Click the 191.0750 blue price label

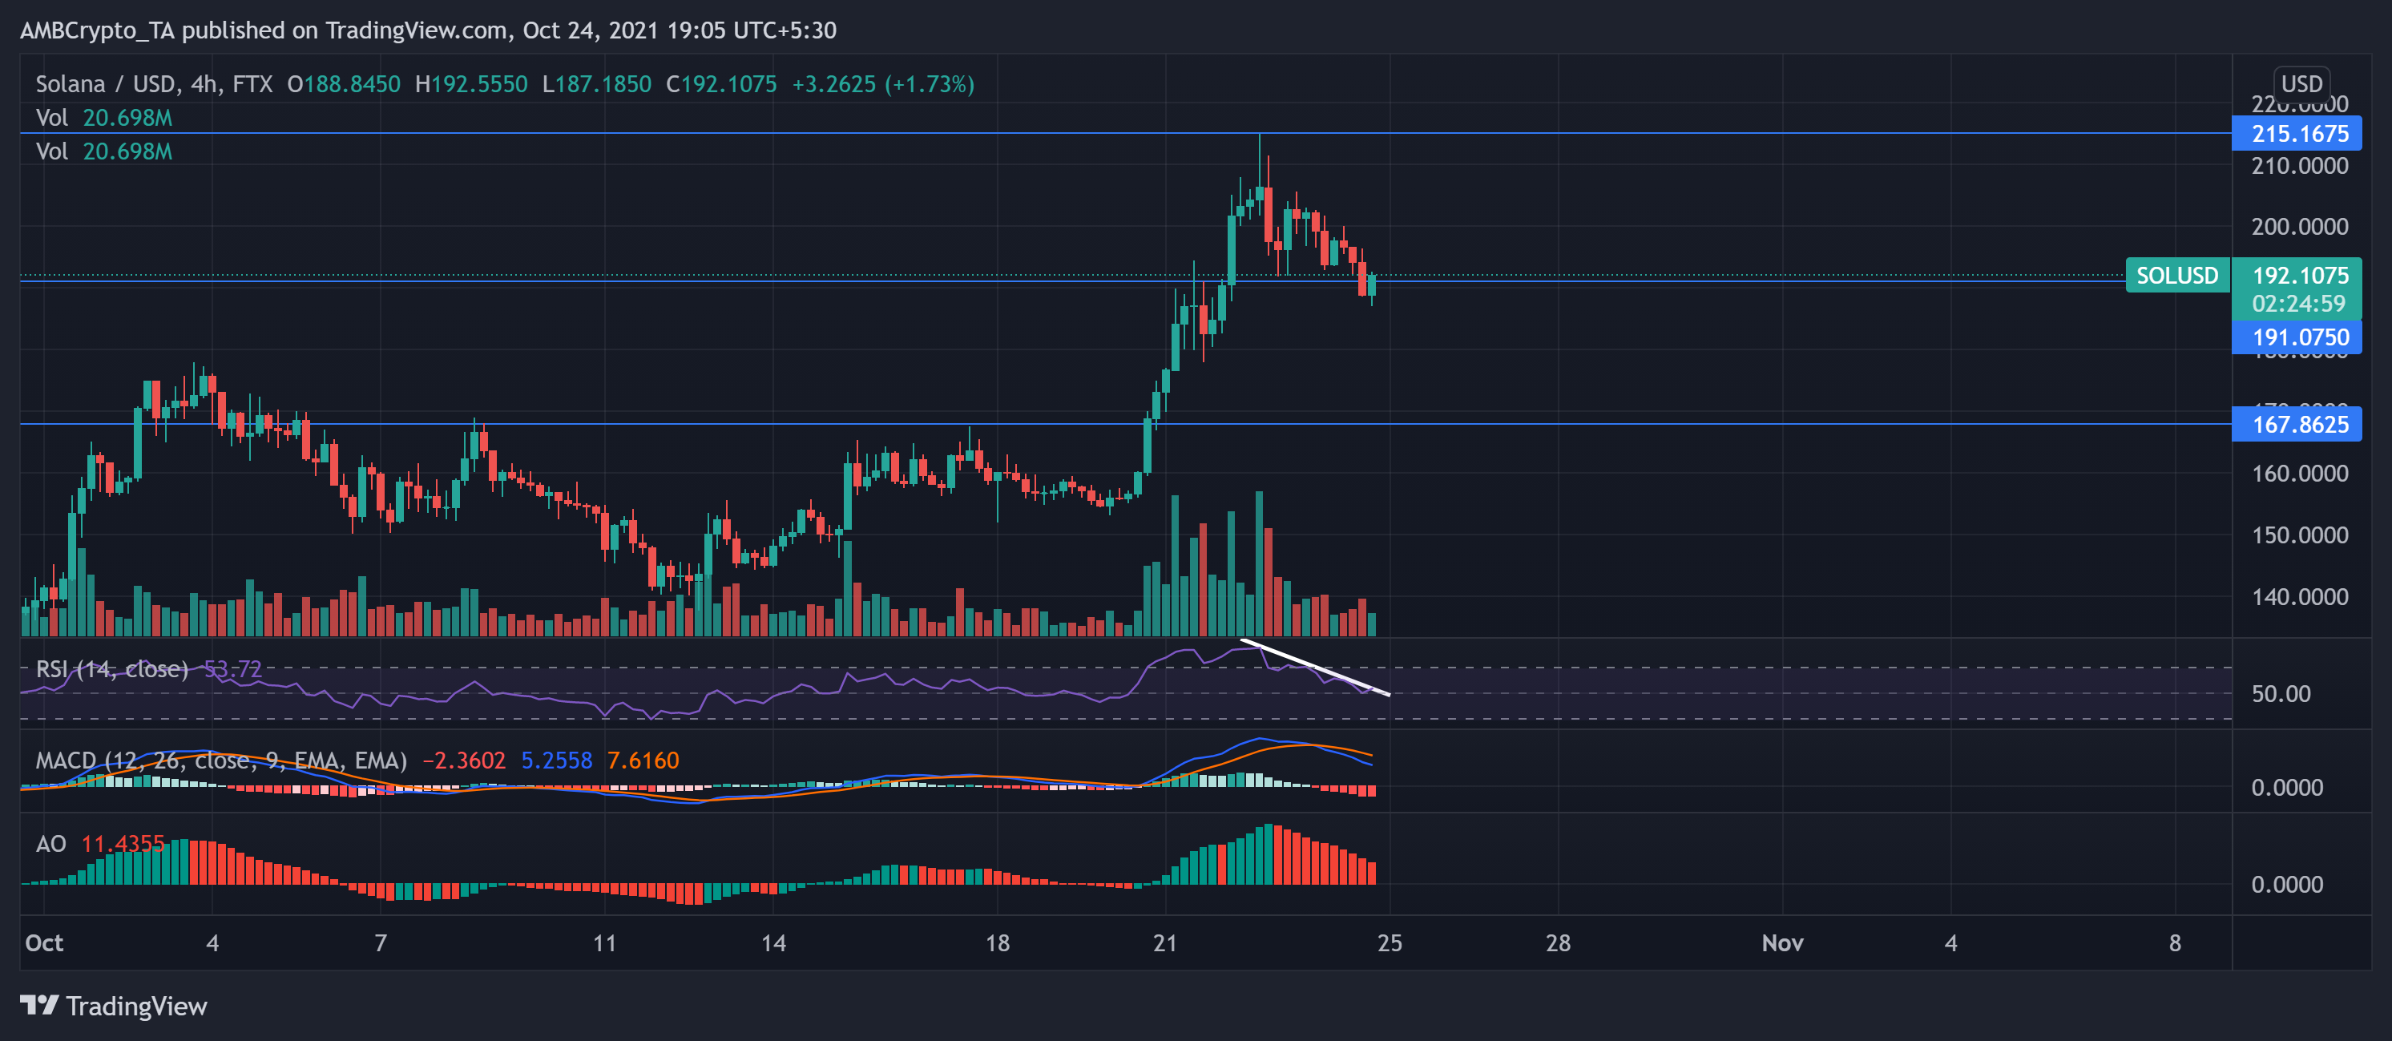click(2299, 337)
